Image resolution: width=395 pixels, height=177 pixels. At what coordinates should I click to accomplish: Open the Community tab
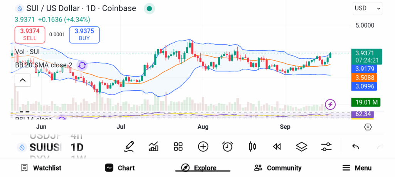(278, 168)
